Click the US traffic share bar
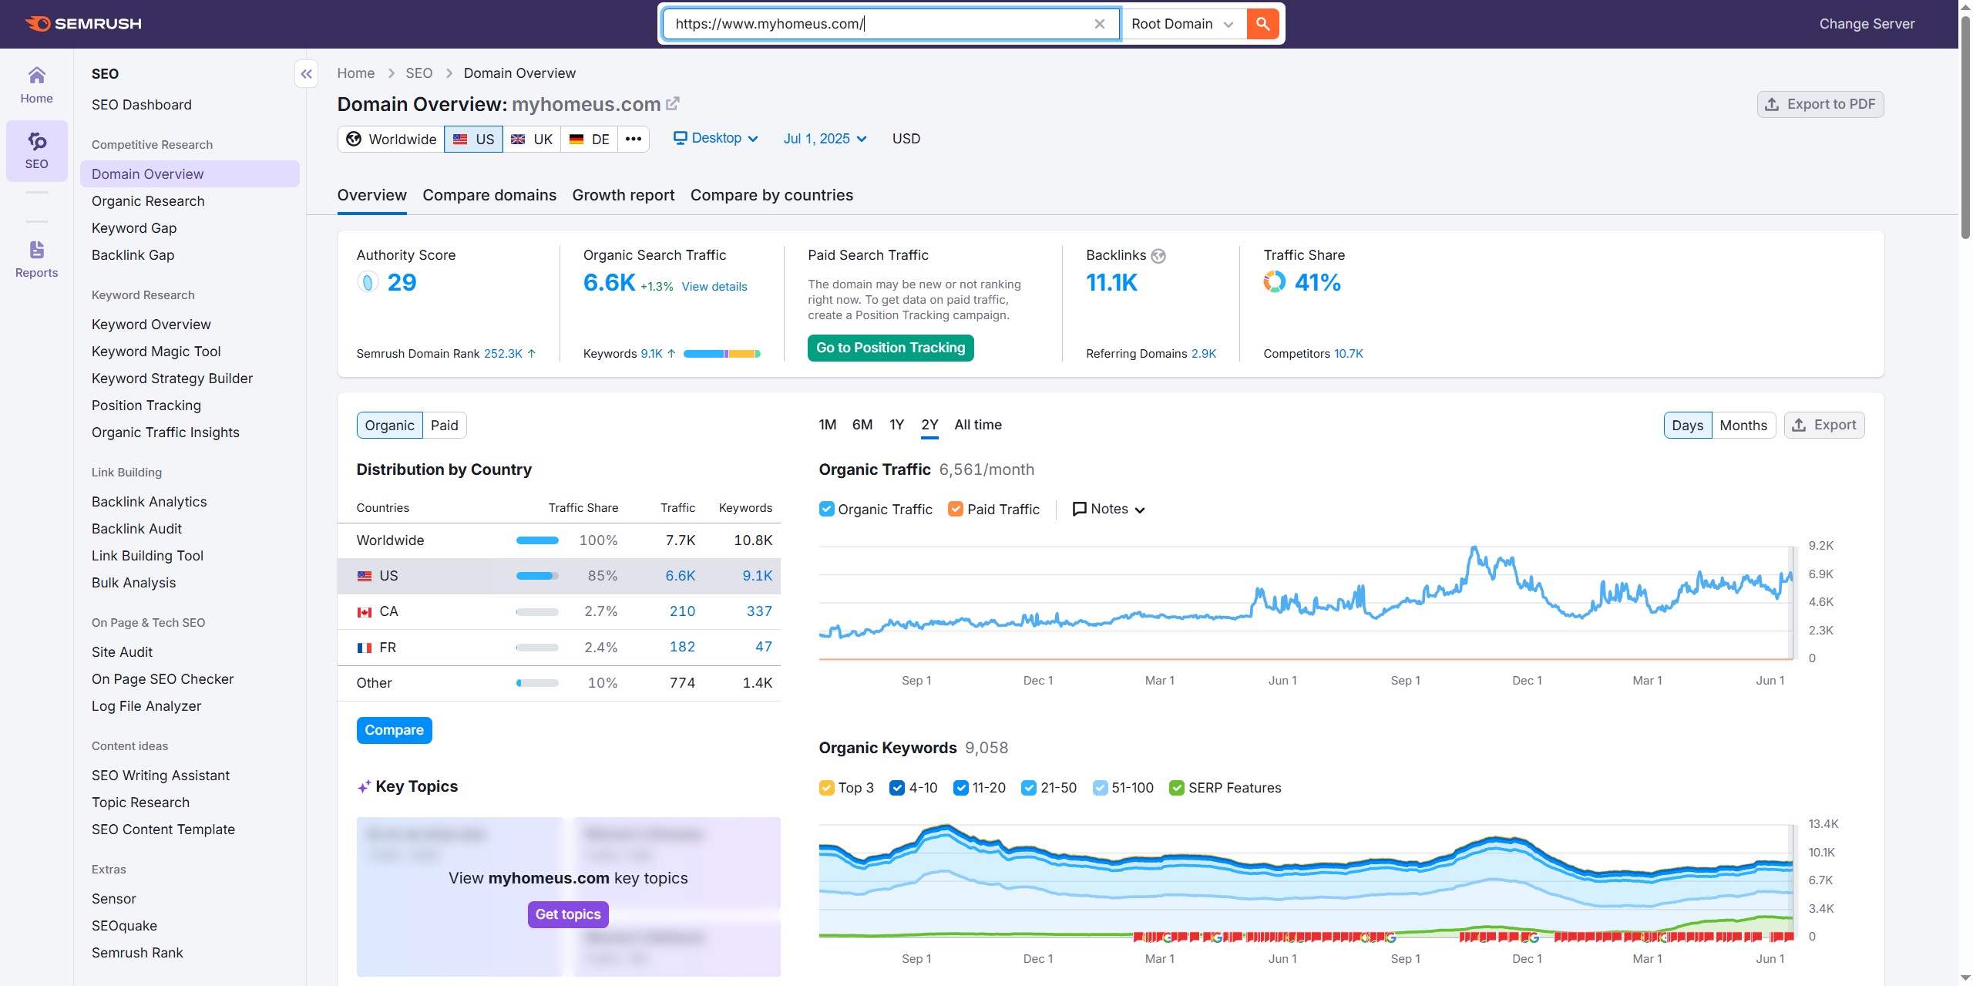1973x986 pixels. [x=537, y=576]
